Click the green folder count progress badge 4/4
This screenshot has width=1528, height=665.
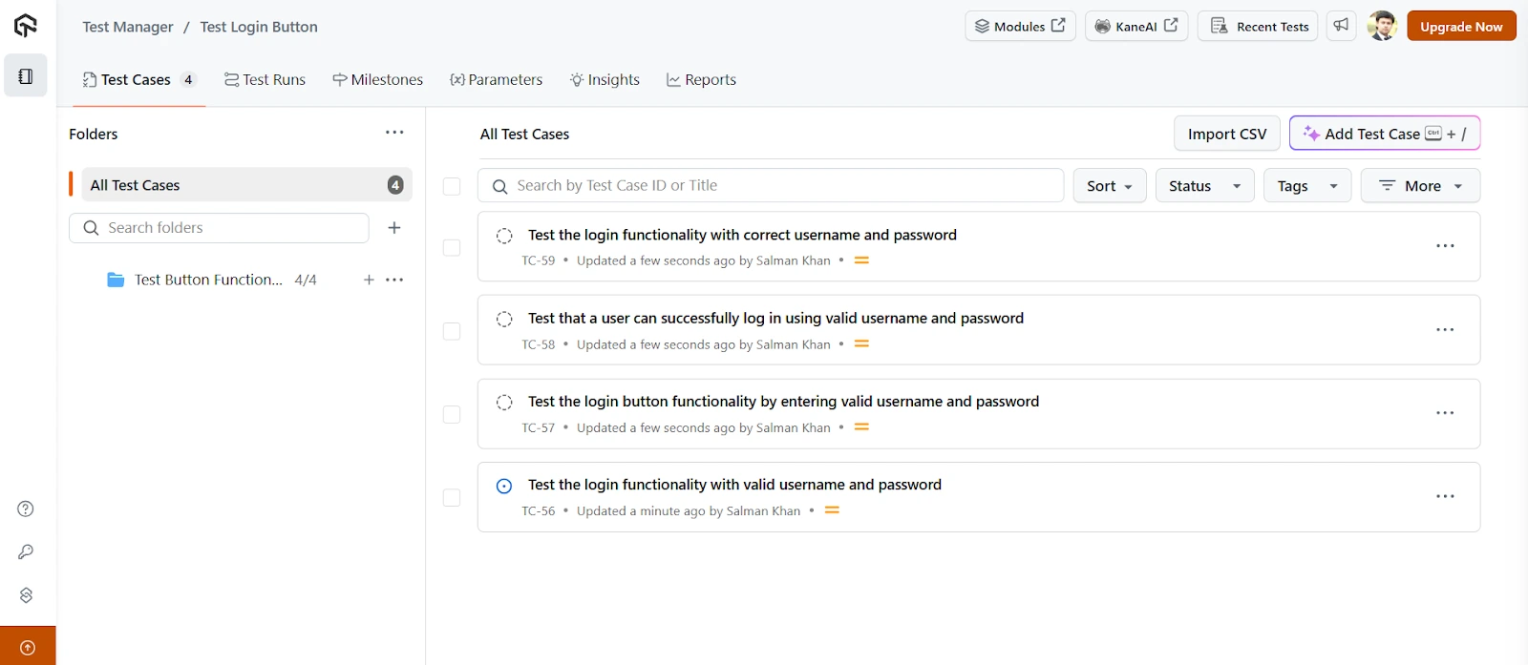pyautogui.click(x=306, y=280)
